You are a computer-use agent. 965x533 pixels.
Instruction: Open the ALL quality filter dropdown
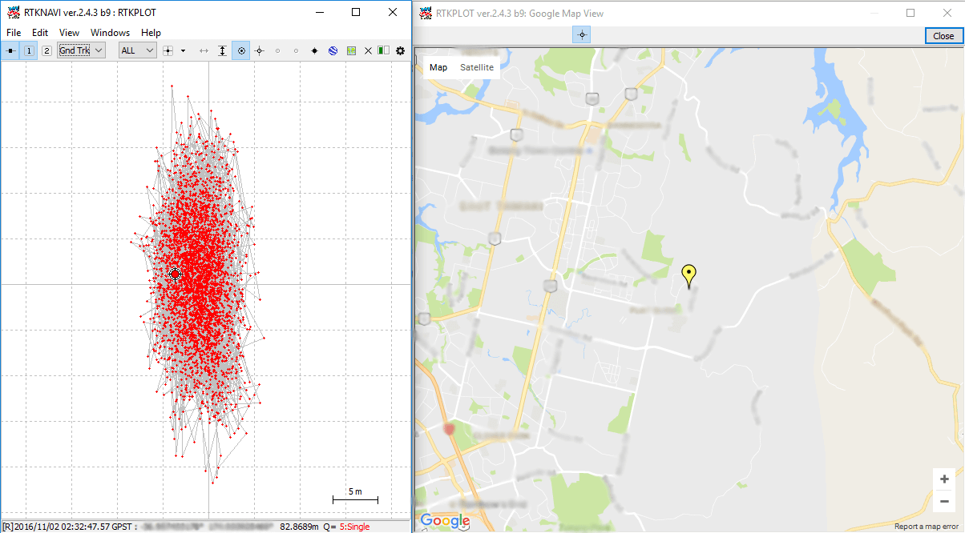click(137, 50)
